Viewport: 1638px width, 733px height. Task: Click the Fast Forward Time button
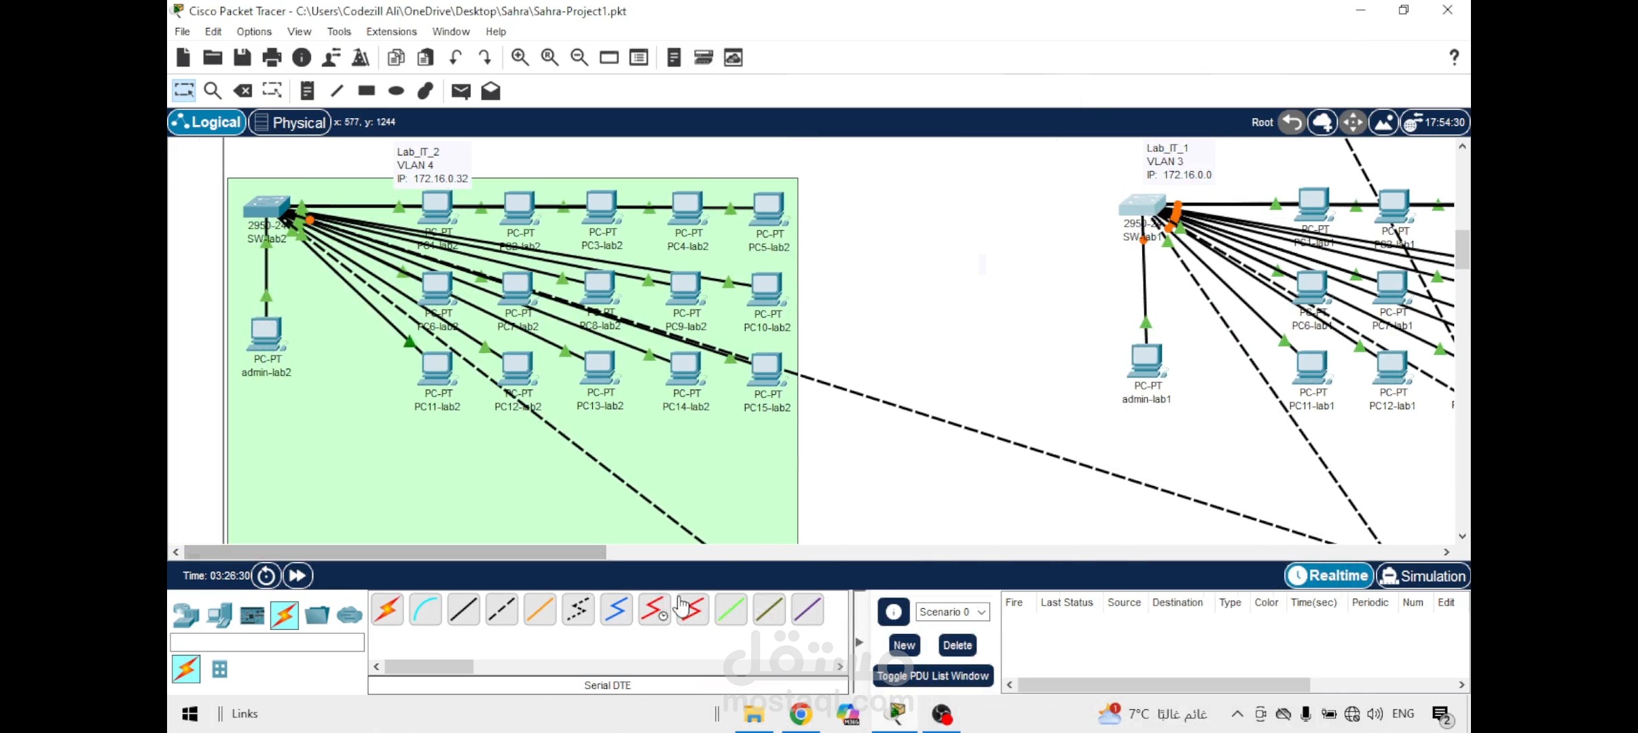pos(297,576)
